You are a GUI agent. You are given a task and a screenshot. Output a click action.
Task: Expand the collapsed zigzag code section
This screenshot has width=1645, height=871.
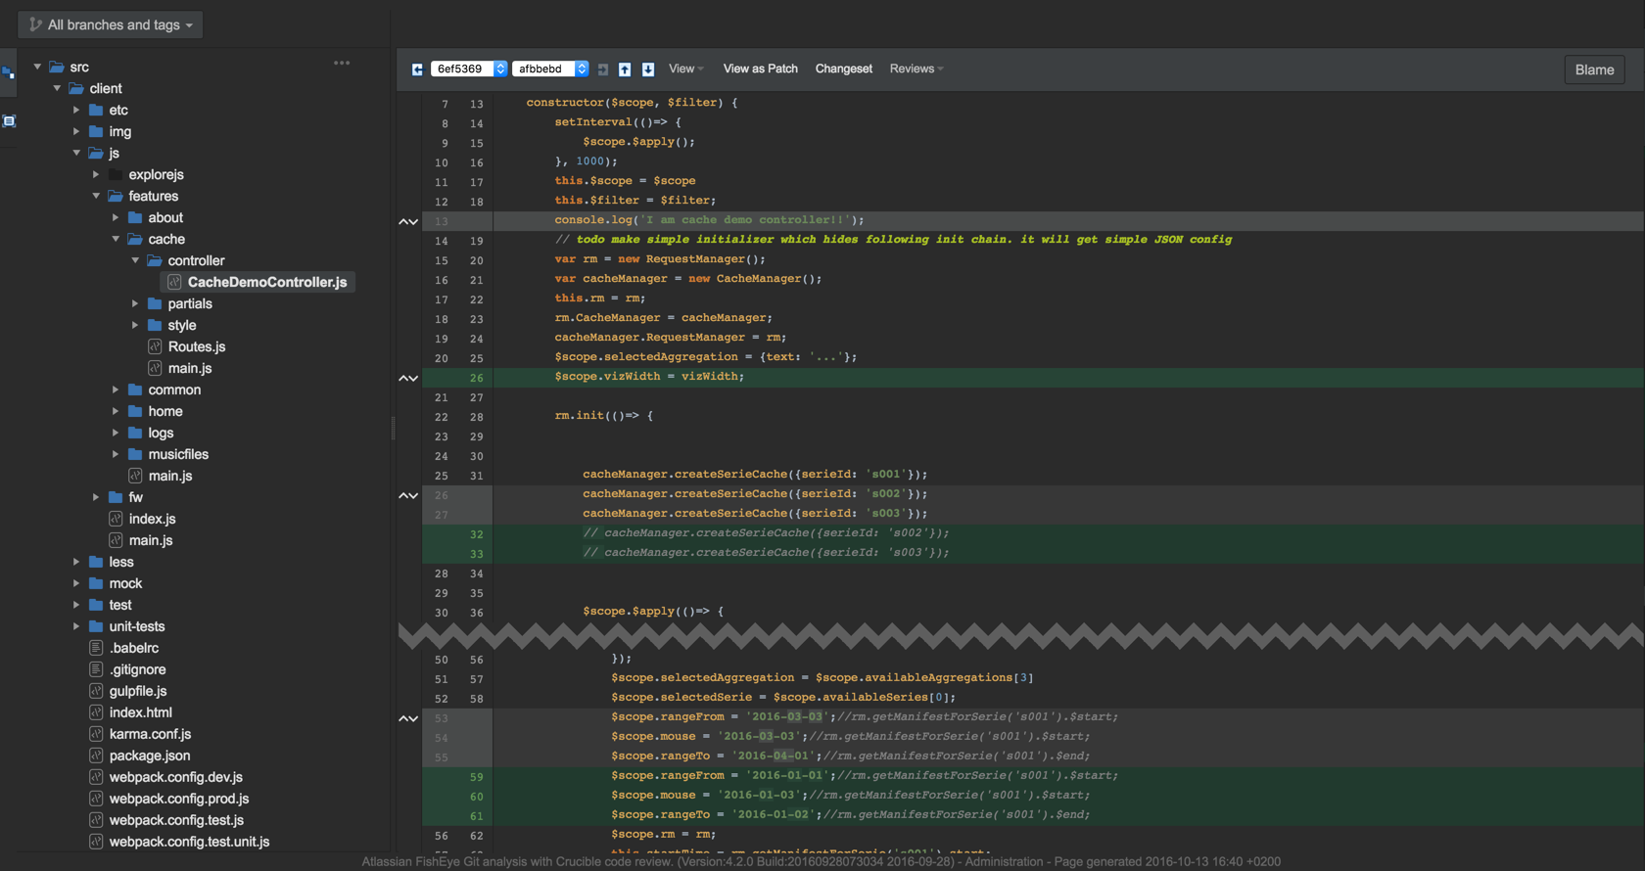pyautogui.click(x=1020, y=634)
